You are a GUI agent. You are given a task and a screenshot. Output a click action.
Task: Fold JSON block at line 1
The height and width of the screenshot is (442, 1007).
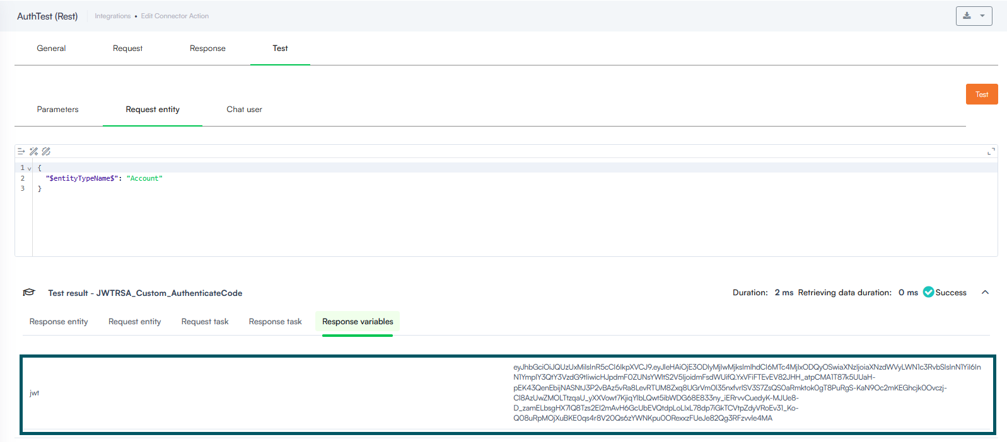coord(29,168)
